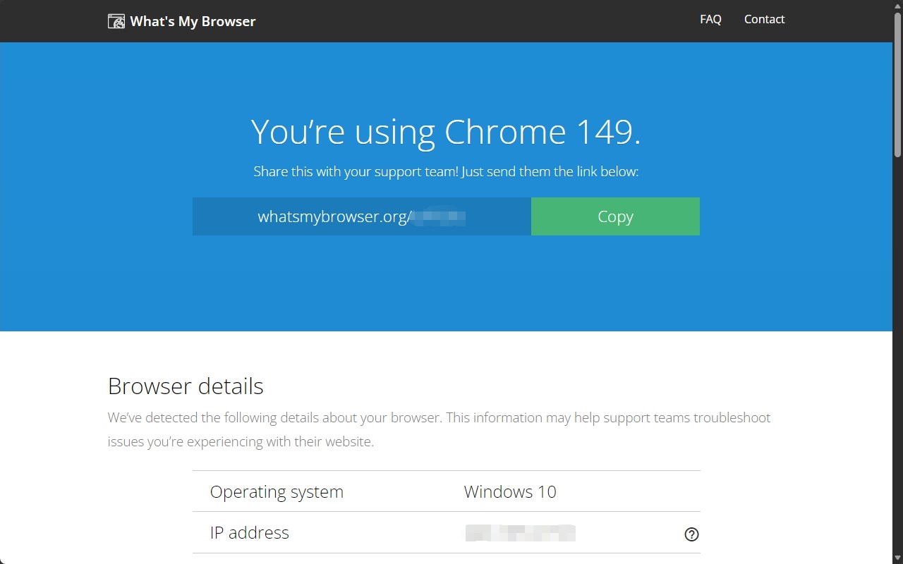The width and height of the screenshot is (903, 564).
Task: Select the whatsmybrowser.org share link field
Action: (x=362, y=216)
